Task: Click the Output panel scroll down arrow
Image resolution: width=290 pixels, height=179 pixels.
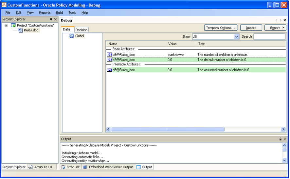Action: coord(284,160)
